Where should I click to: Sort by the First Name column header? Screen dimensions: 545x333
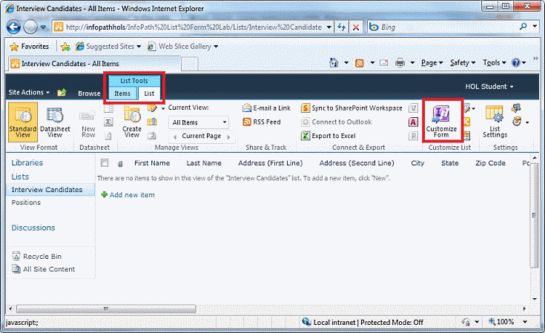[x=152, y=163]
